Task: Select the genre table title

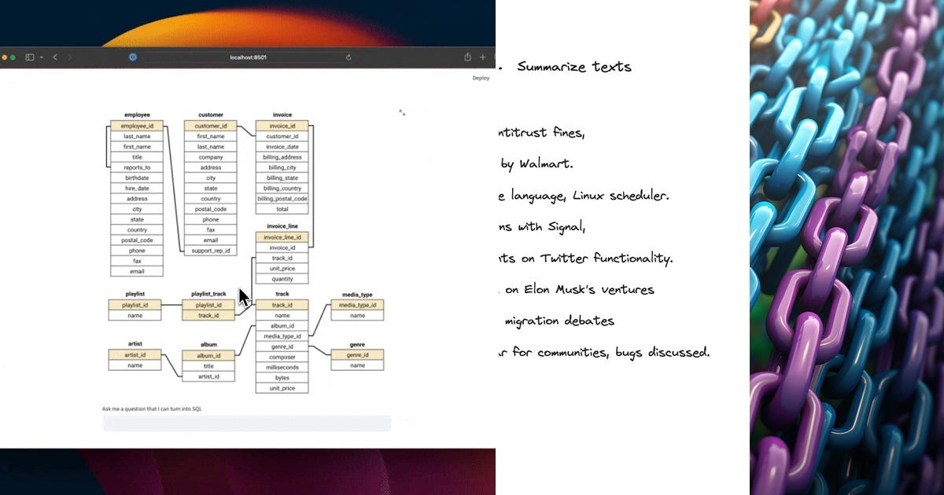Action: point(357,344)
